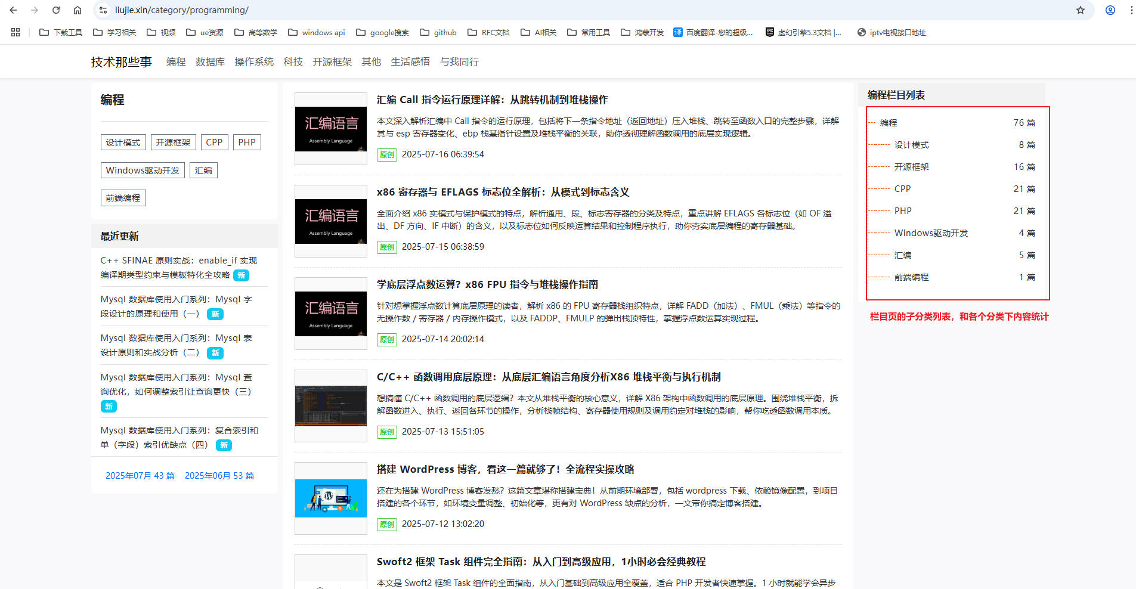The image size is (1136, 589).
Task: Open archive 2025年07月 43 篇
Action: pyautogui.click(x=140, y=476)
